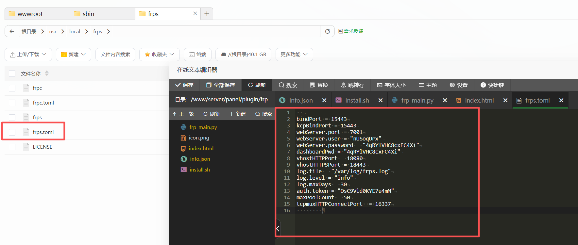578x245 pixels.
Task: Expand the More Functions dropdown
Action: [x=294, y=55]
